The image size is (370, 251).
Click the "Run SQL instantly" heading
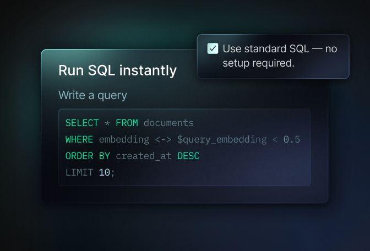[117, 70]
